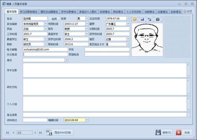The height and width of the screenshot is (140, 197).
Task: Click the app icon in title bar
Action: tap(4, 4)
